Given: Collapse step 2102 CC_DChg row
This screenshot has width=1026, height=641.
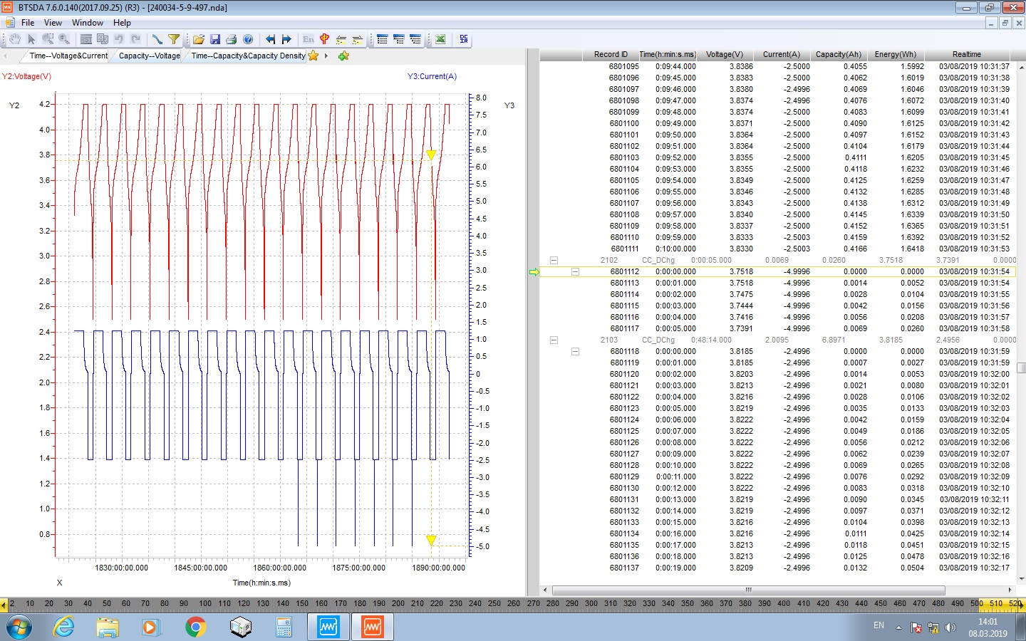Looking at the screenshot, I should [554, 261].
